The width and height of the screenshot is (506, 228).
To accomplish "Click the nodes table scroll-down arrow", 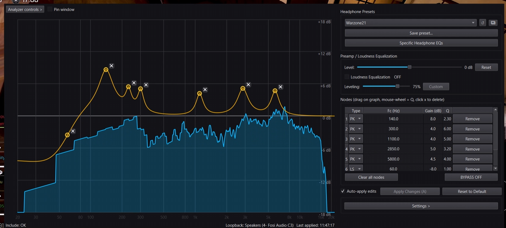I will 495,168.
